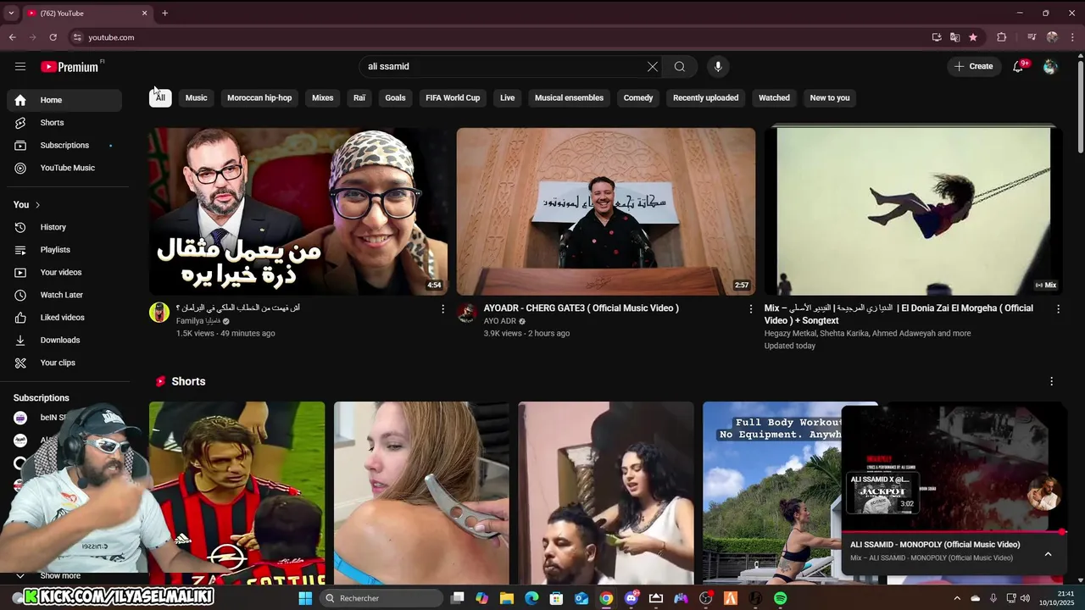Select the Raï filter chip
Screen dimensions: 1085x610
[359, 97]
